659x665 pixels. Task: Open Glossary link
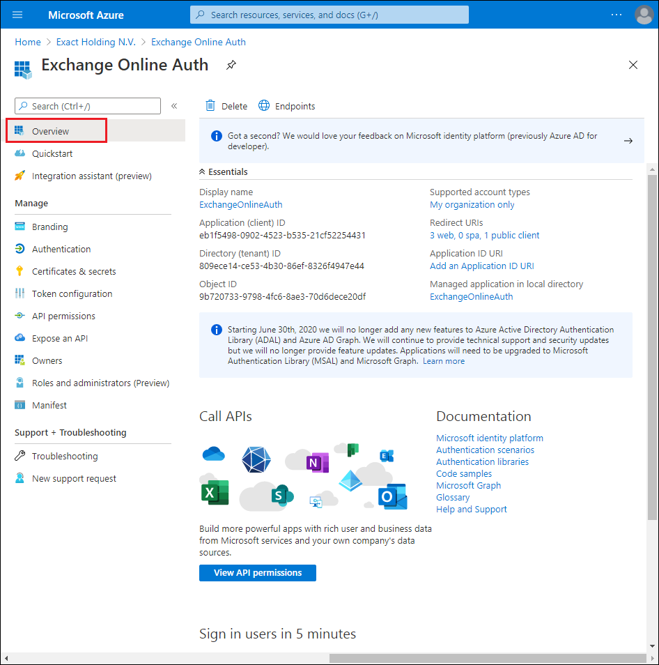[453, 498]
